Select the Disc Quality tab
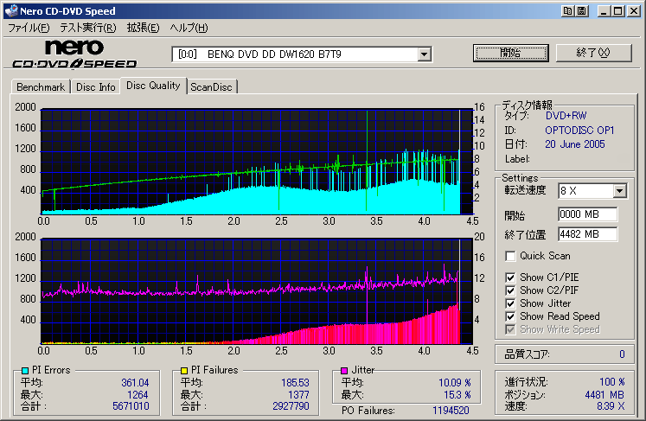 pos(153,86)
